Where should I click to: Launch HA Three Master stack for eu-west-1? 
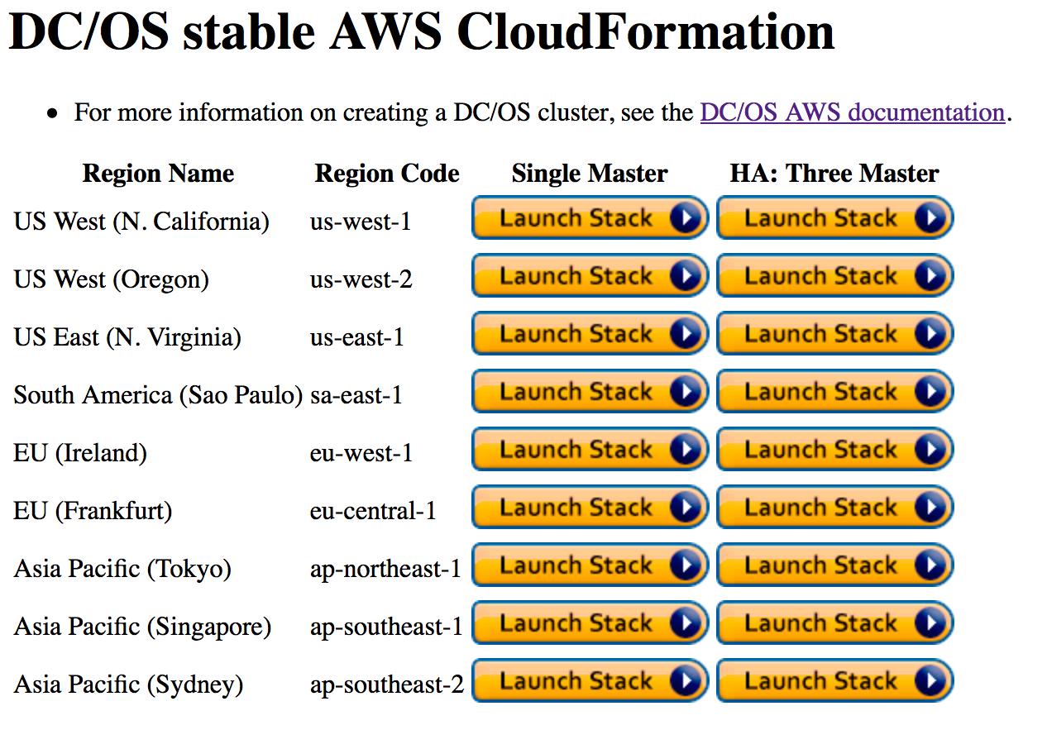point(835,450)
